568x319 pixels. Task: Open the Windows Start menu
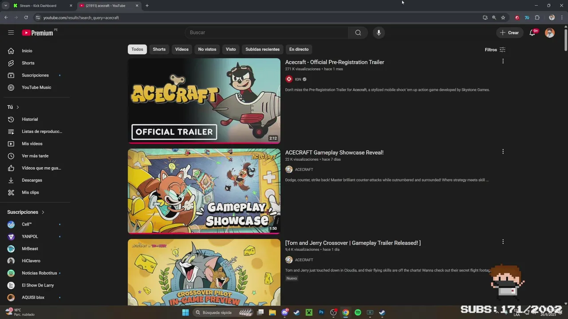pos(185,312)
